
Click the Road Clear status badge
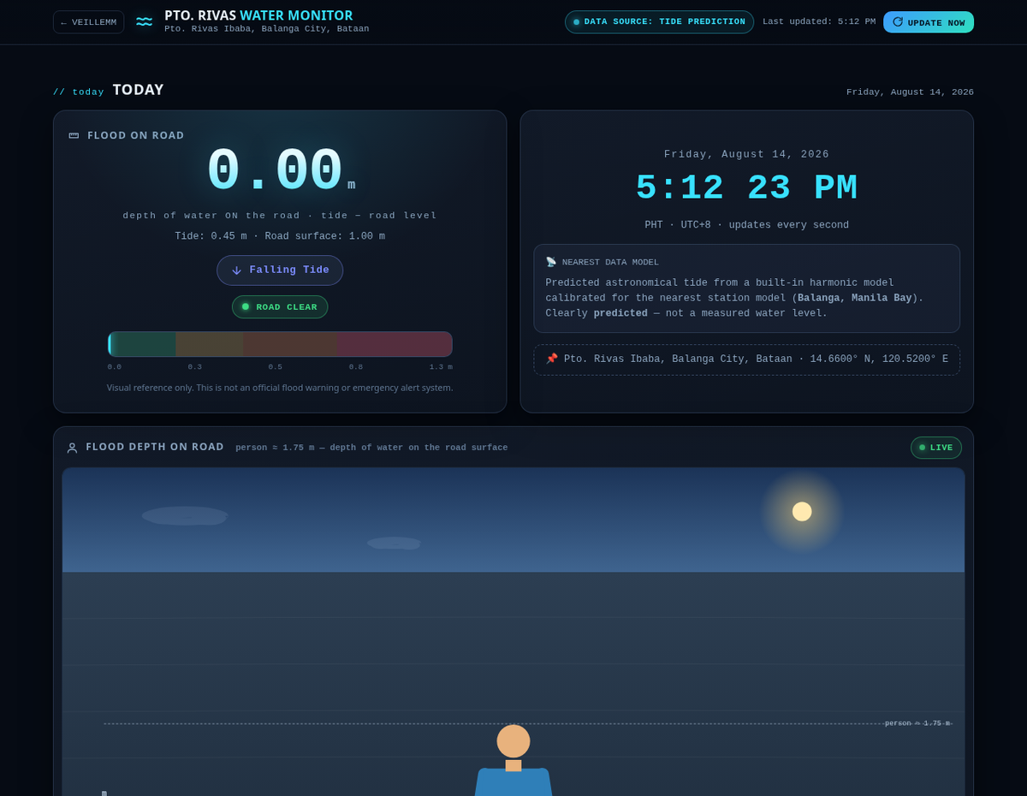(x=280, y=307)
